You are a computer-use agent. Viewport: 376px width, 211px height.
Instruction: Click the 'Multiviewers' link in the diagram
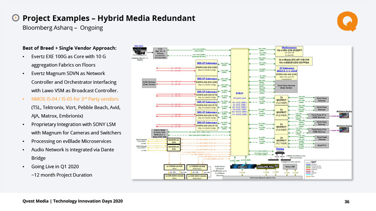[x=289, y=48]
